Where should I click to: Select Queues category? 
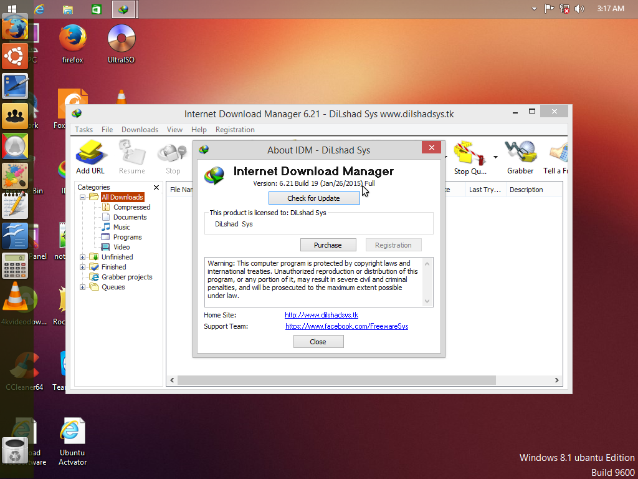pyautogui.click(x=113, y=287)
